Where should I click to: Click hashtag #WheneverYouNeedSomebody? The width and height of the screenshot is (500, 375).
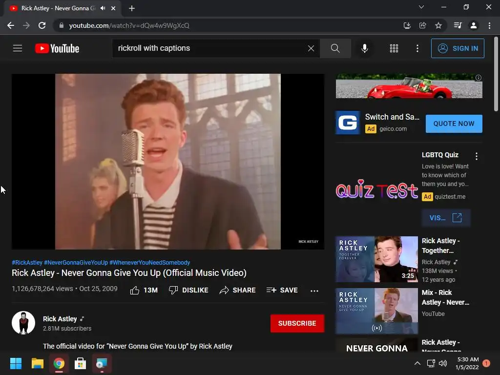point(150,262)
